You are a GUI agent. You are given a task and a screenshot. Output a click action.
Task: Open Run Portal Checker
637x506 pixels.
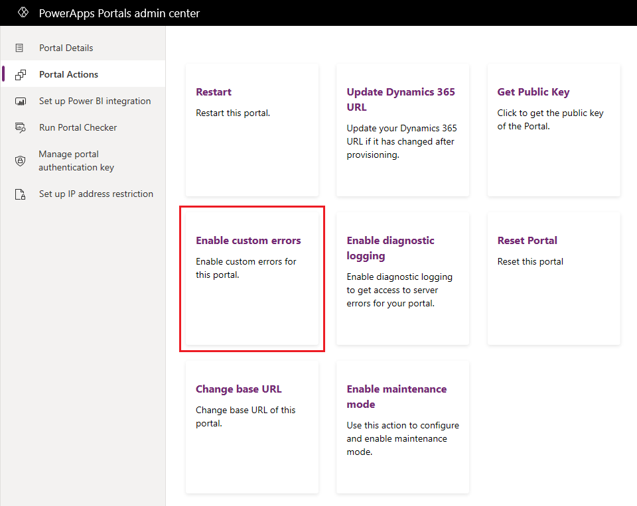[83, 127]
